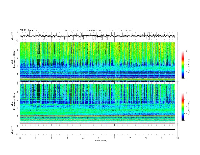Click the "-3" tick on ch.1 colorbar

tap(186, 51)
